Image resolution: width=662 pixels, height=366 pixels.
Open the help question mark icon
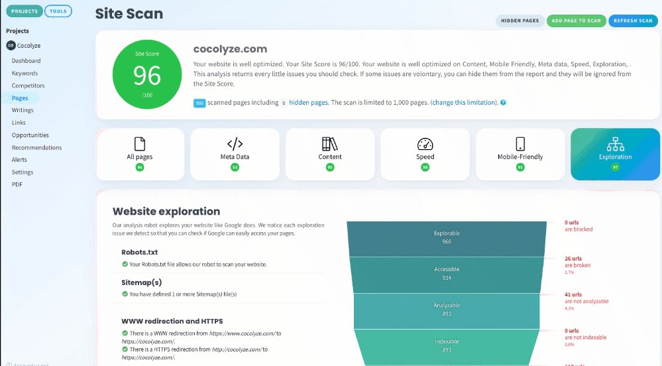click(x=503, y=102)
